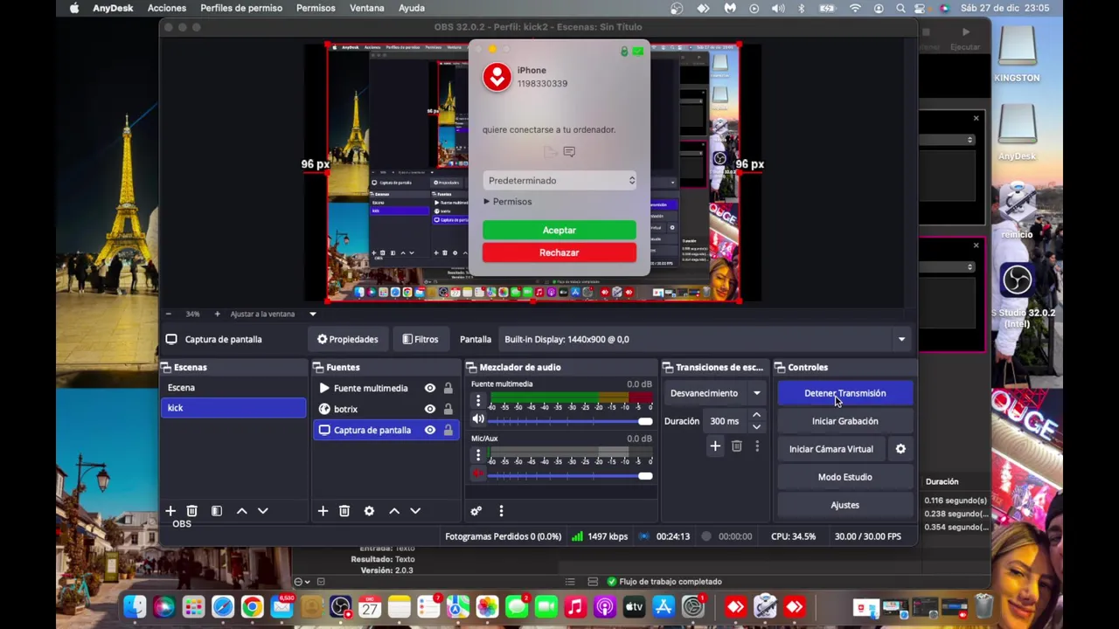Toggle Modo Estudio
This screenshot has height=629, width=1119.
click(x=844, y=477)
